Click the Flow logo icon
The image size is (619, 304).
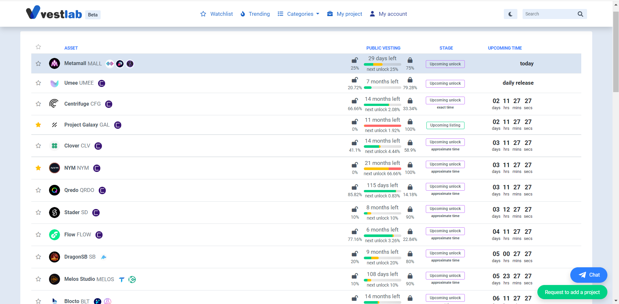click(55, 234)
